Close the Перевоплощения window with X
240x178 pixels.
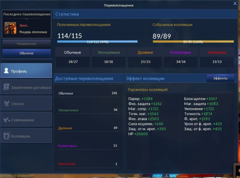point(234,5)
